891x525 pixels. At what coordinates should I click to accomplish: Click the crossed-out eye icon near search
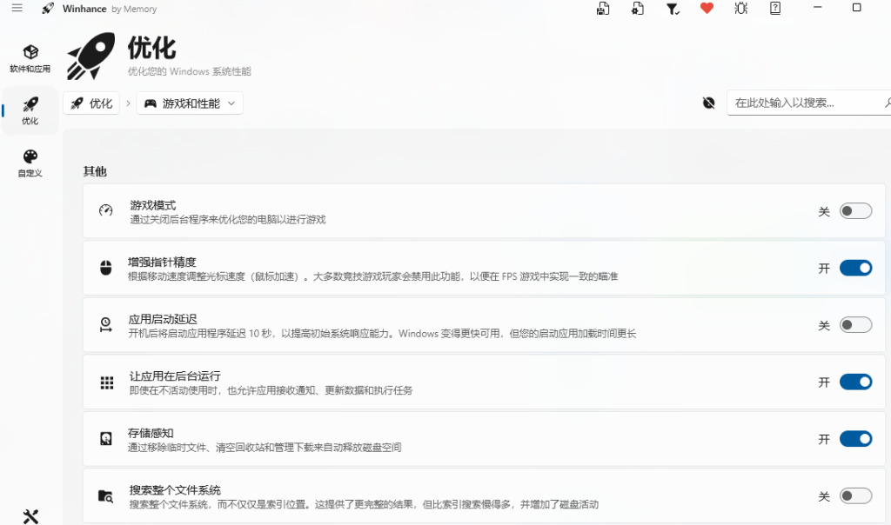click(x=708, y=103)
